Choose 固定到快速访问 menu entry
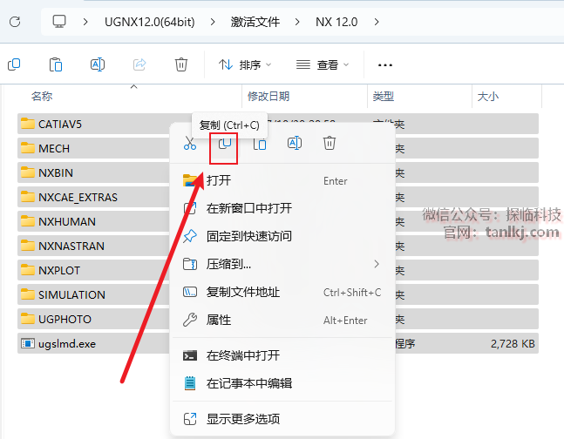This screenshot has width=564, height=439. click(282, 236)
